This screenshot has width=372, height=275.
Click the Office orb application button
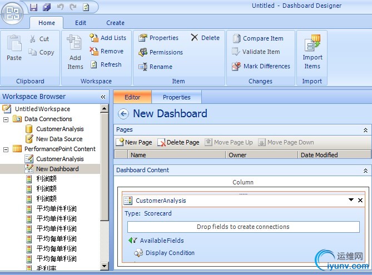tap(13, 13)
